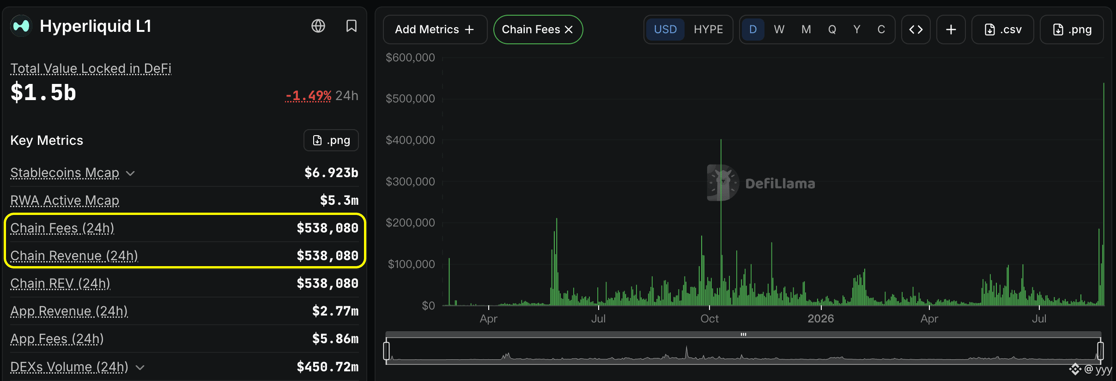Screen dimensions: 1116x381
Task: Download chart image as .png
Action: [1072, 30]
